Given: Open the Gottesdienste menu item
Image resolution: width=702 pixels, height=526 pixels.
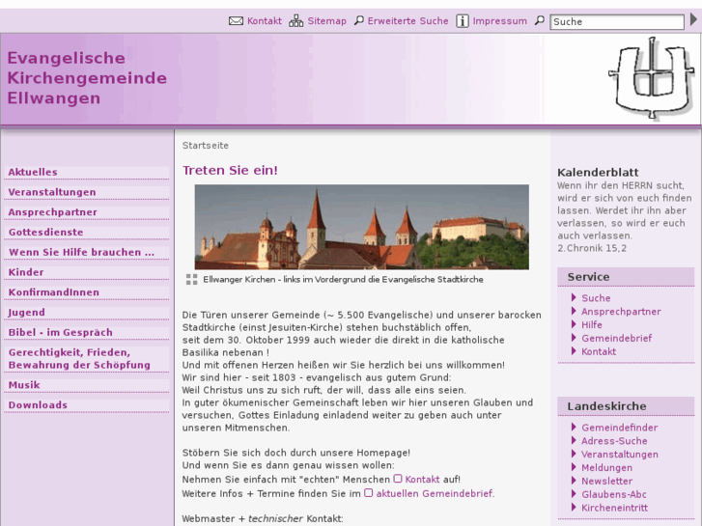Looking at the screenshot, I should point(45,233).
